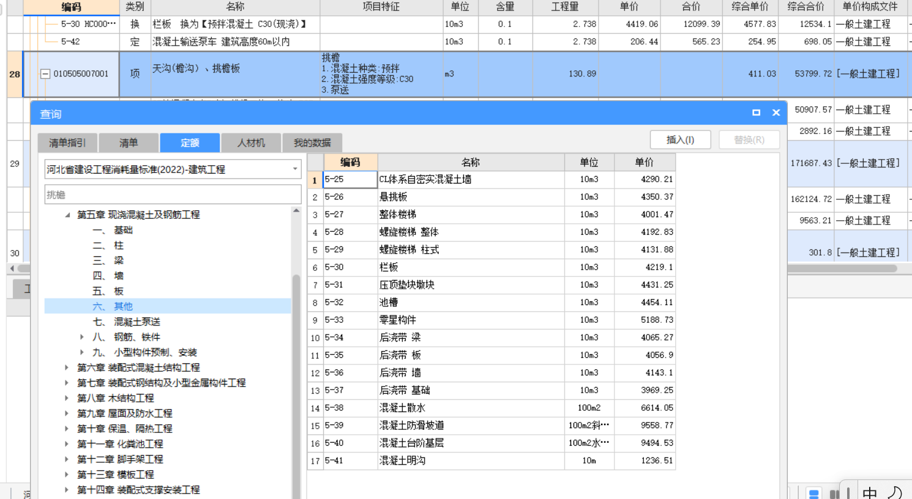Open the 河北省建设工程消耗量标准 dropdown

tap(294, 169)
